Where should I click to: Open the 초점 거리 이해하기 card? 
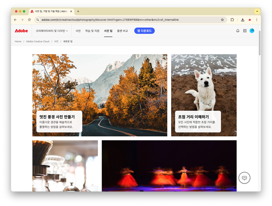[x=198, y=121]
